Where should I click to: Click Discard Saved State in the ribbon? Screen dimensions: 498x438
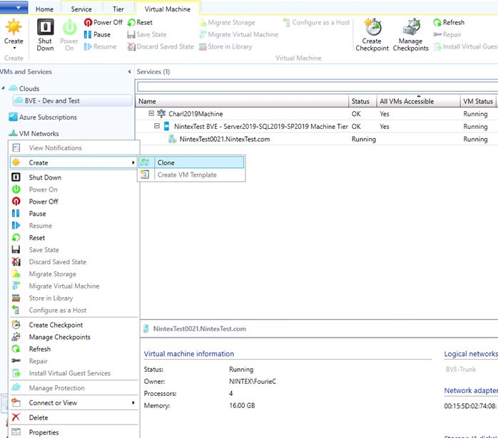pyautogui.click(x=161, y=46)
